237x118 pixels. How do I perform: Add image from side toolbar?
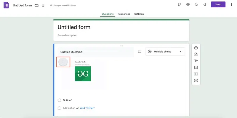pyautogui.click(x=196, y=68)
